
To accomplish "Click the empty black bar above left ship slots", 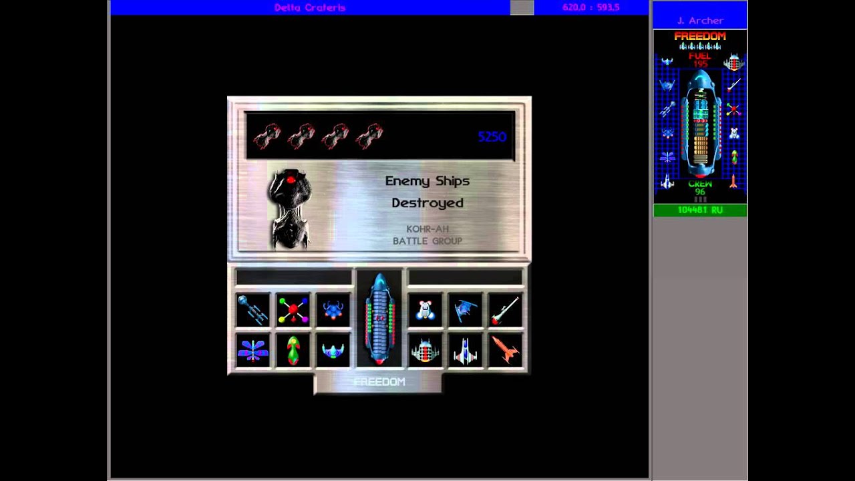I will [x=294, y=277].
